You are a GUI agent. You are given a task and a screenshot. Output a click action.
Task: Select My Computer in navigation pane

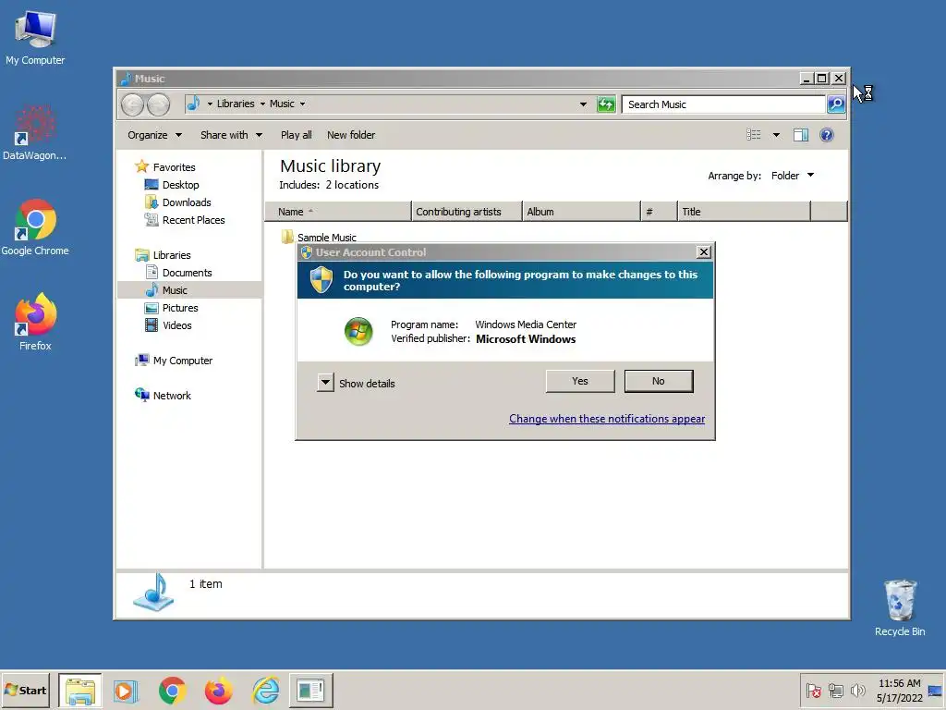(174, 361)
